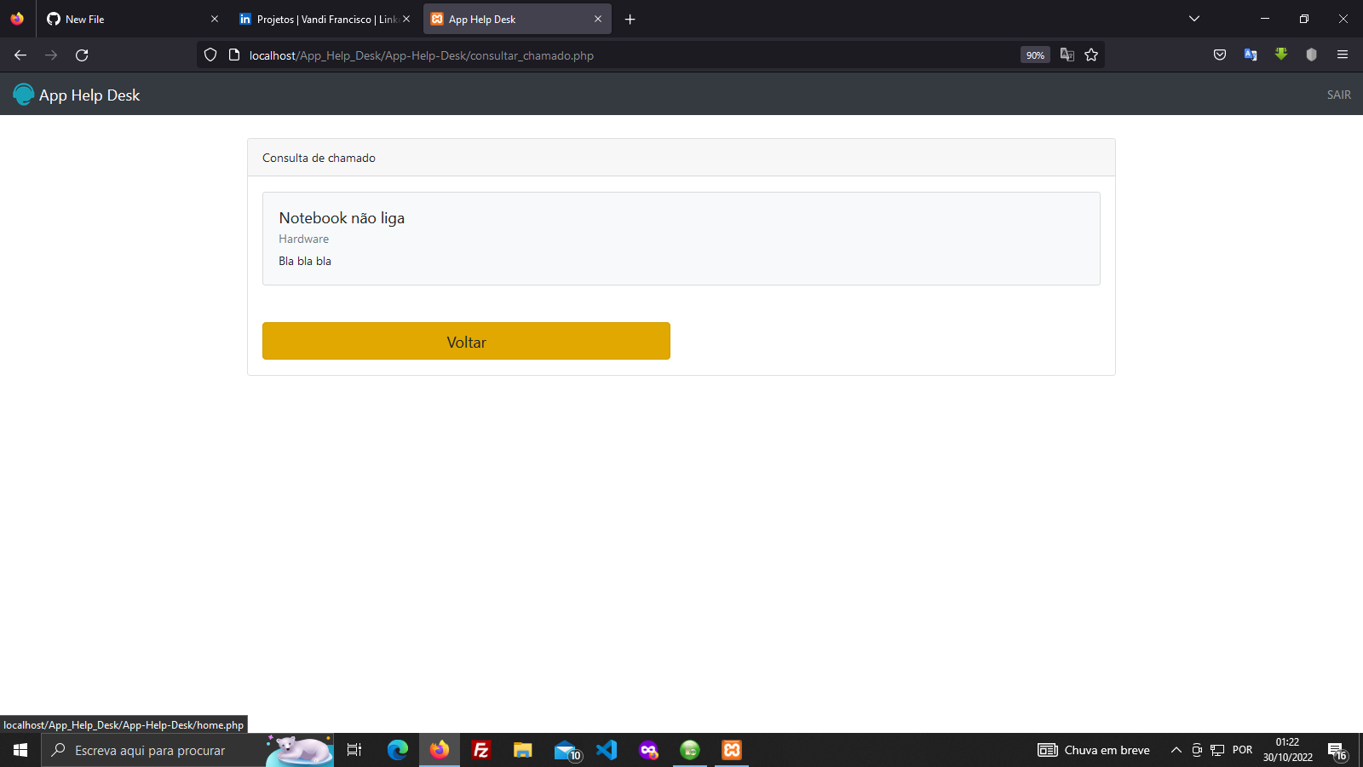1363x767 pixels.
Task: Open Visual Studio Code from the taskbar
Action: 606,750
